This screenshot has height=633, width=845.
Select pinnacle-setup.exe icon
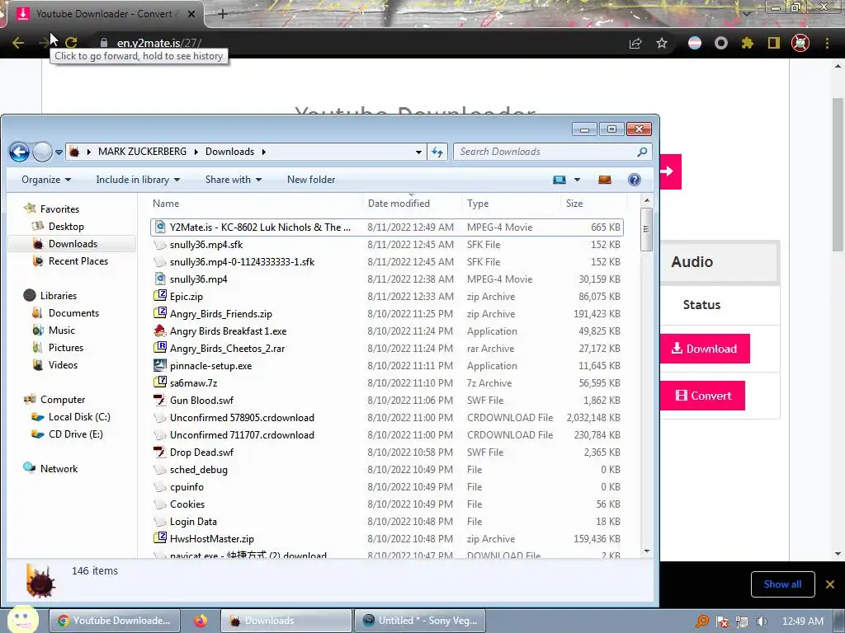160,365
